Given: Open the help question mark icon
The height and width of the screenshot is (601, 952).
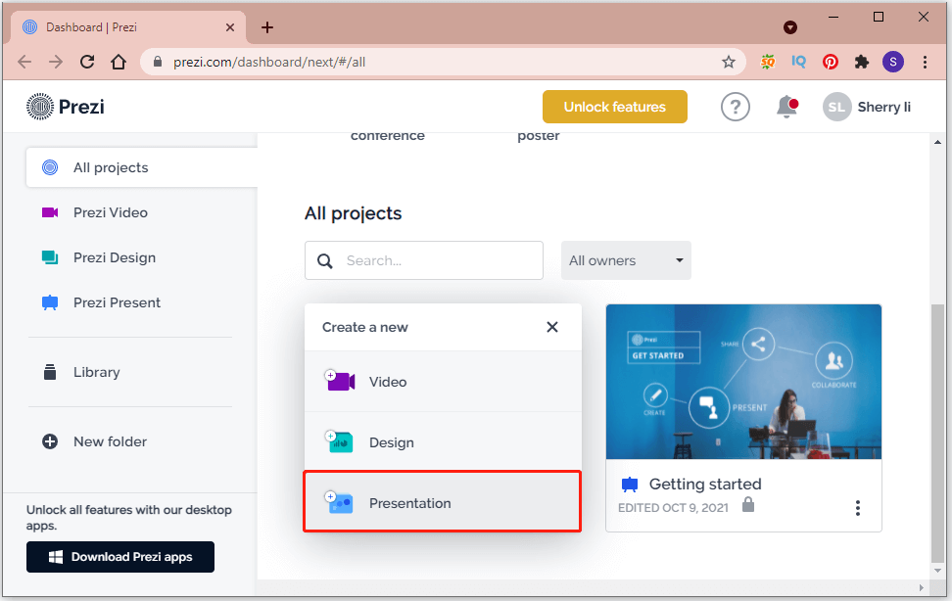Looking at the screenshot, I should [736, 107].
